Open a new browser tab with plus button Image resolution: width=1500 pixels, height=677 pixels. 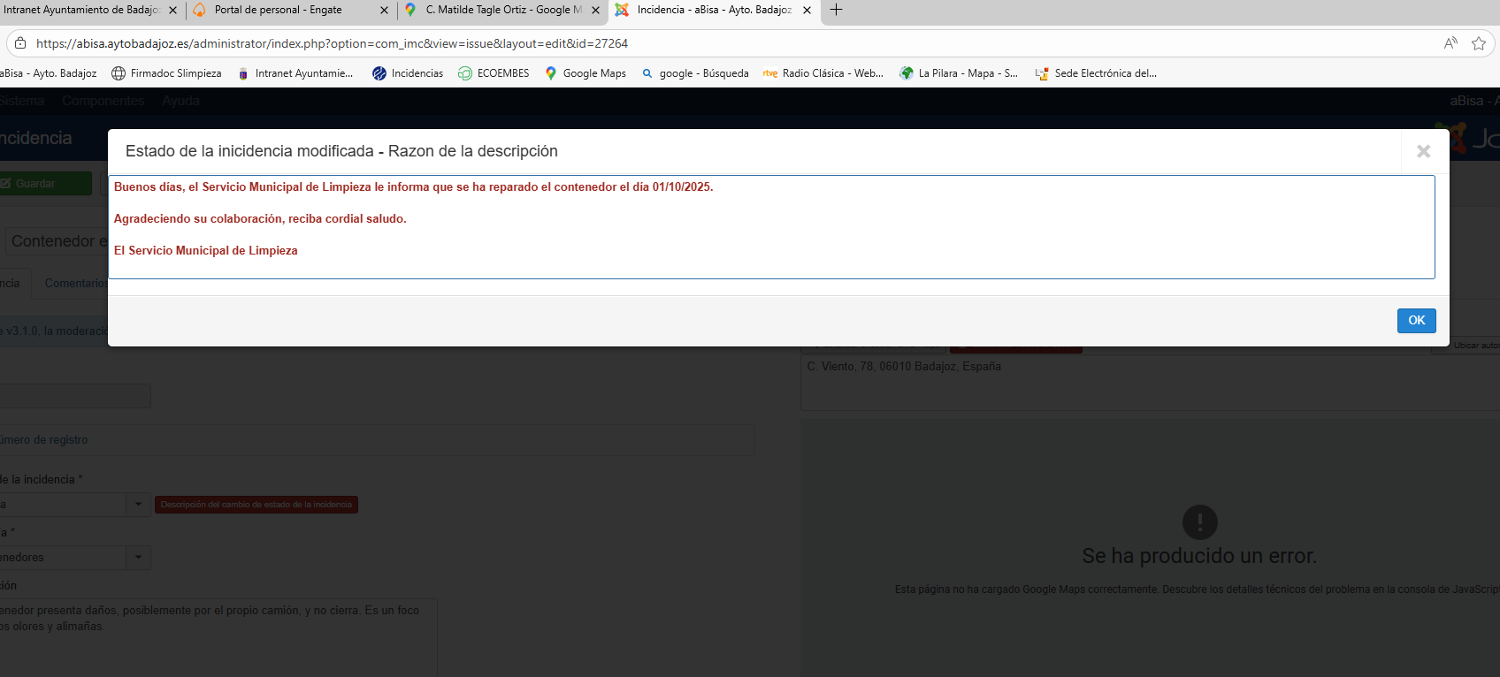click(x=836, y=10)
